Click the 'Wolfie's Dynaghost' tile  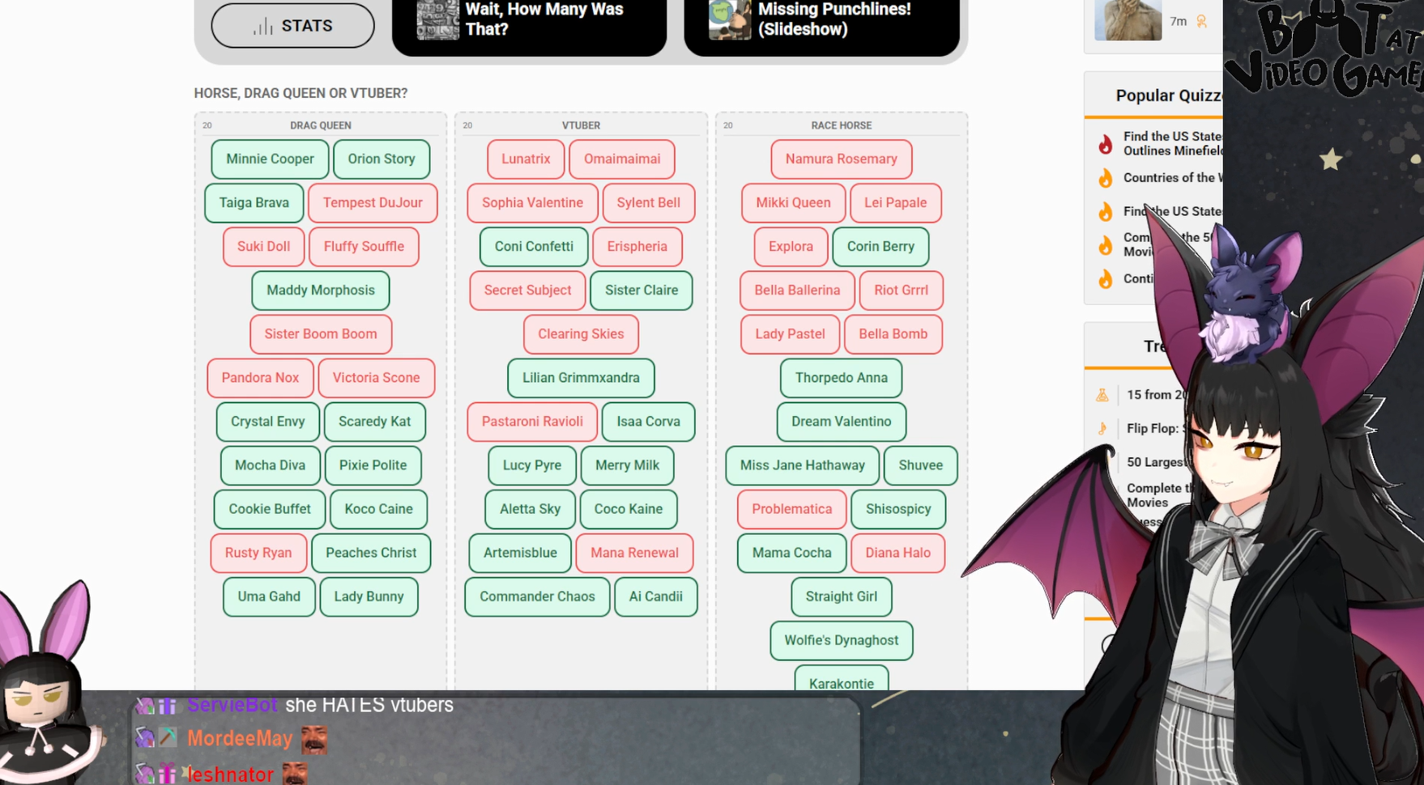pyautogui.click(x=841, y=640)
